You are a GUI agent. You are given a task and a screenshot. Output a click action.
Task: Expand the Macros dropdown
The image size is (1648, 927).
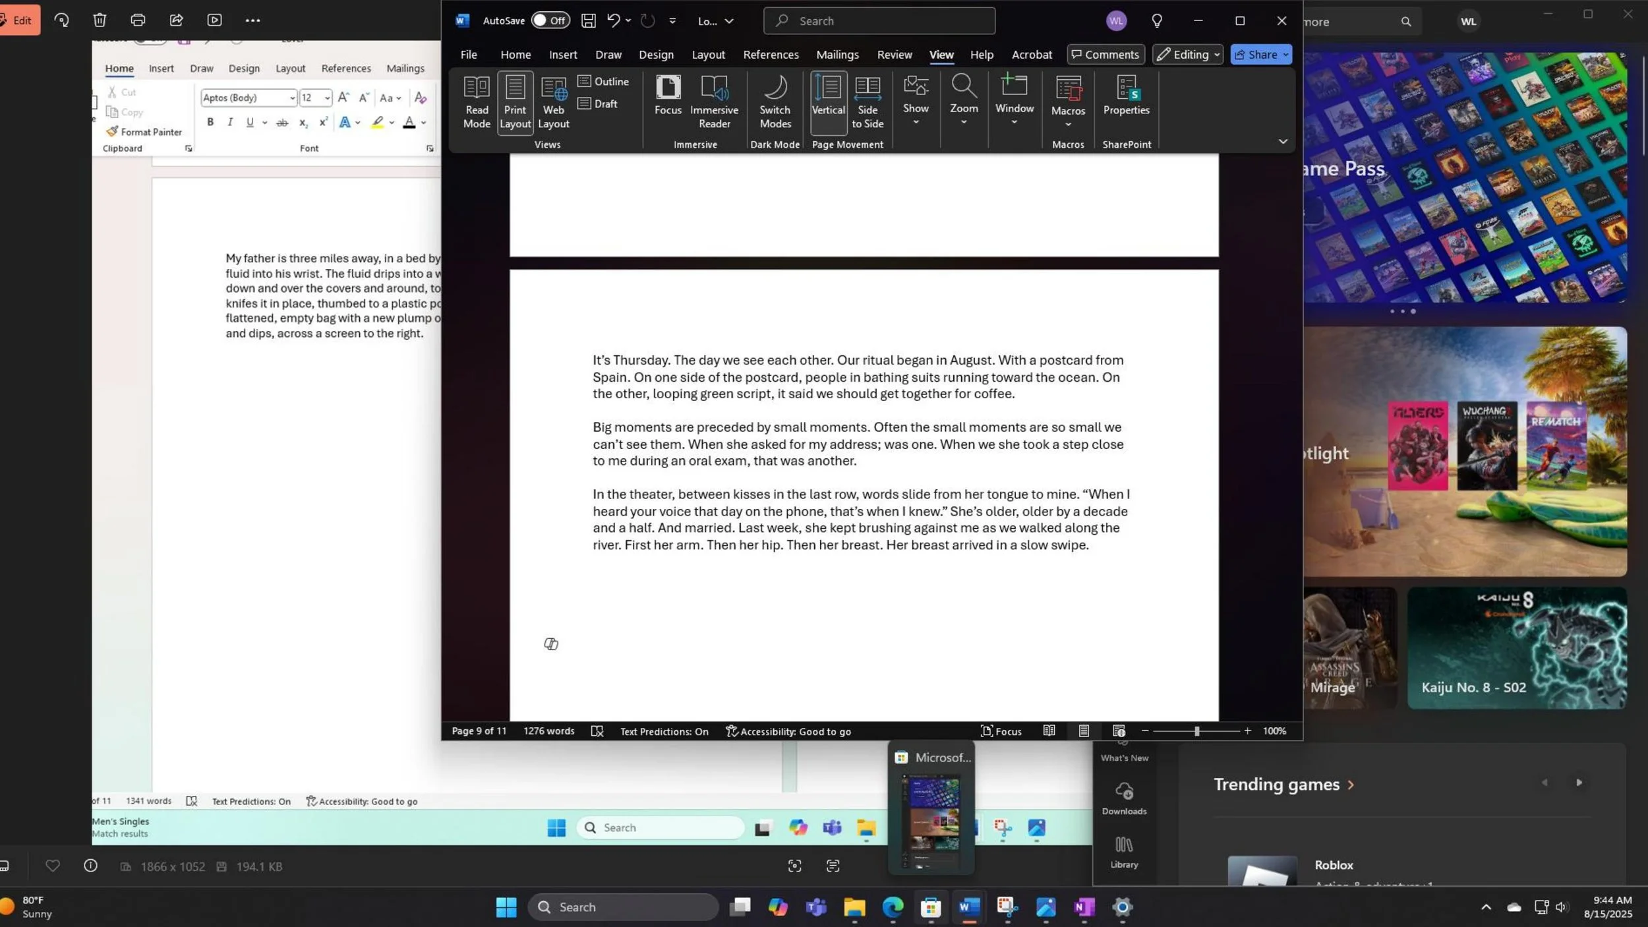[1068, 103]
